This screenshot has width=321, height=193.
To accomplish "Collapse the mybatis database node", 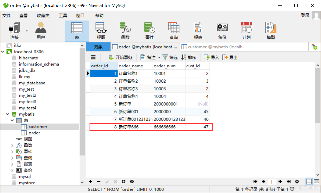I will pos(7,114).
